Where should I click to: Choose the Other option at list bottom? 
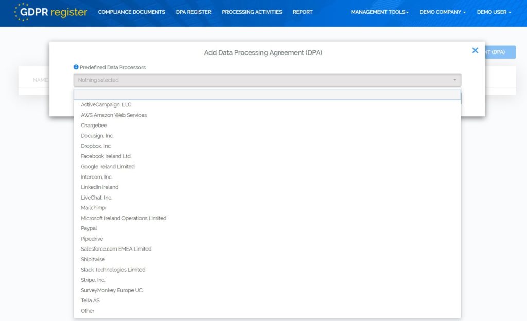(x=87, y=310)
